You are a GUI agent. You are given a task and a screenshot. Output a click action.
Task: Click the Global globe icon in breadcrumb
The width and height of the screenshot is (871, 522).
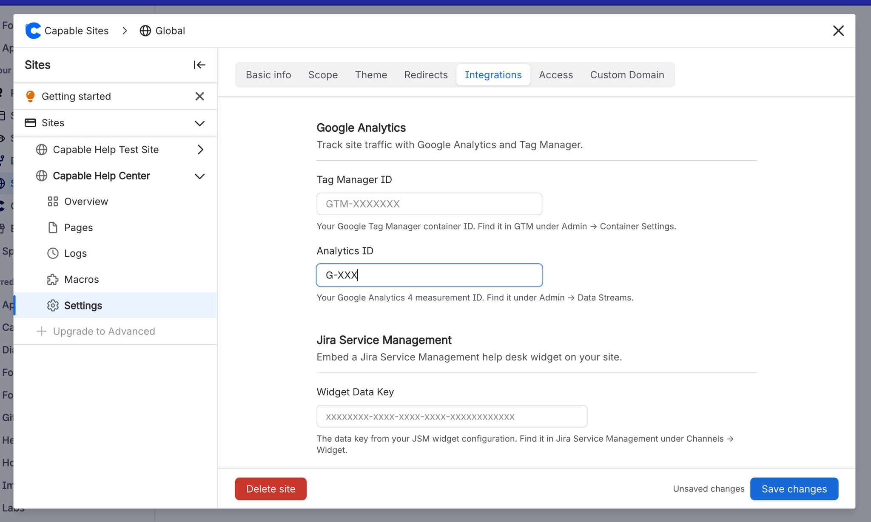tap(145, 31)
